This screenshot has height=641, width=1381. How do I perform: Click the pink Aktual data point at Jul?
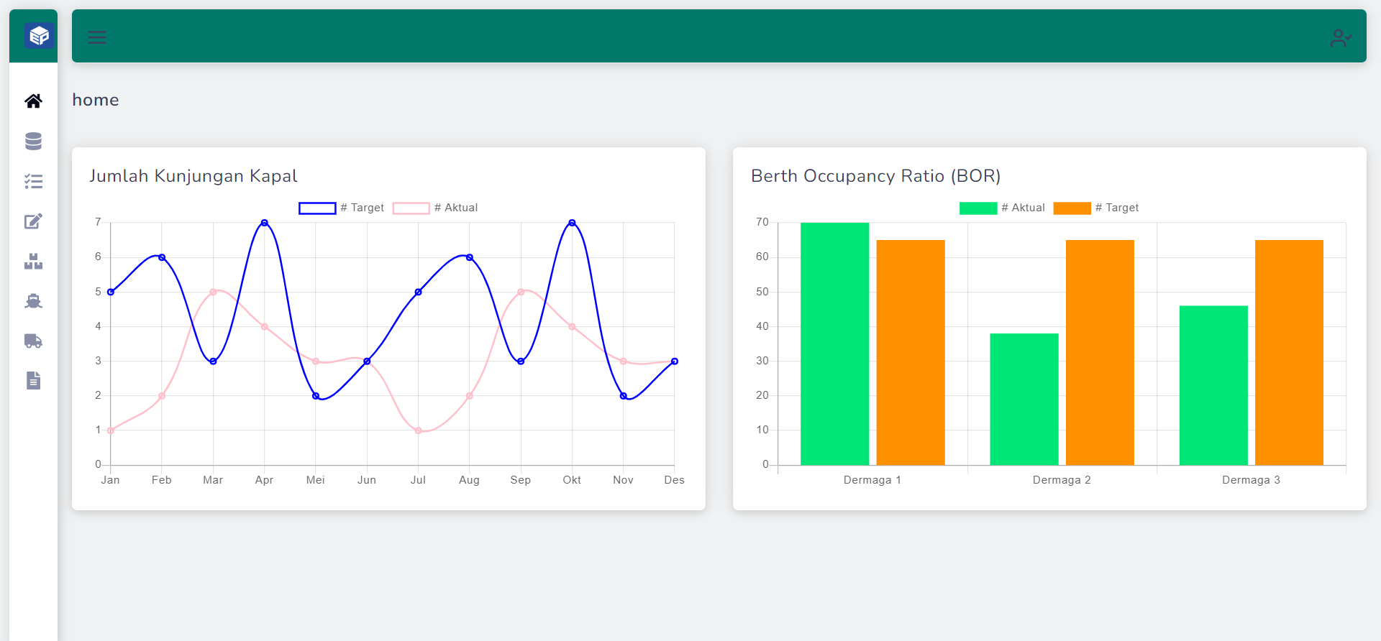418,430
